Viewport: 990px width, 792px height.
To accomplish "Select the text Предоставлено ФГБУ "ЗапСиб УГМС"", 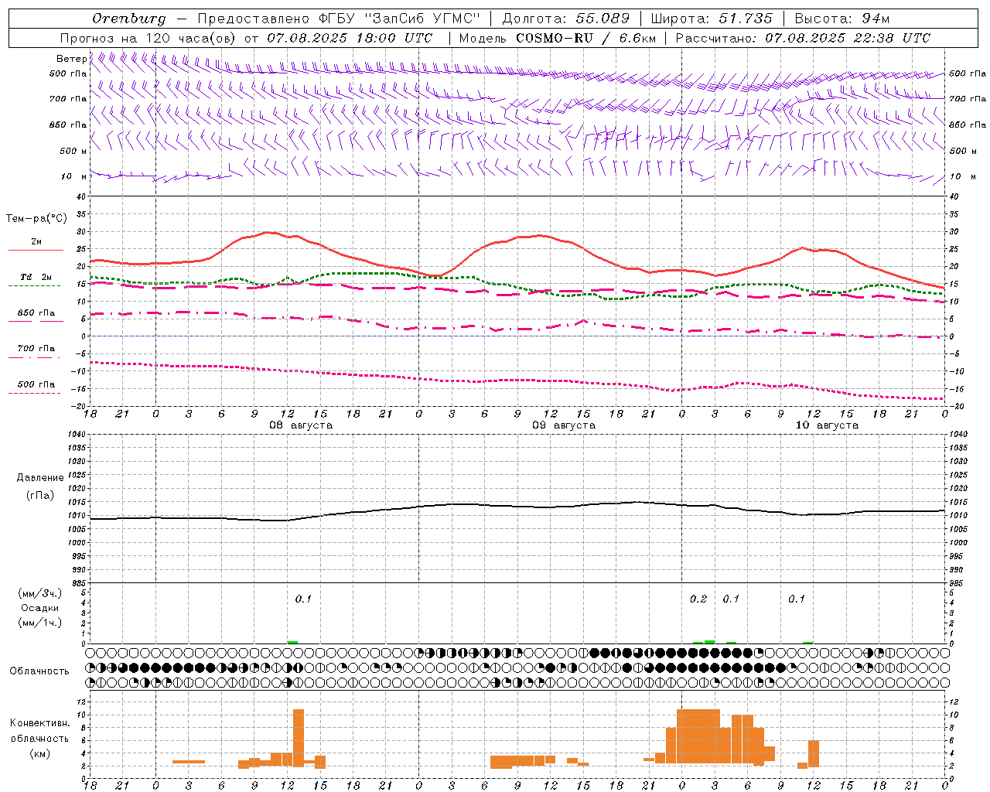I will (339, 19).
